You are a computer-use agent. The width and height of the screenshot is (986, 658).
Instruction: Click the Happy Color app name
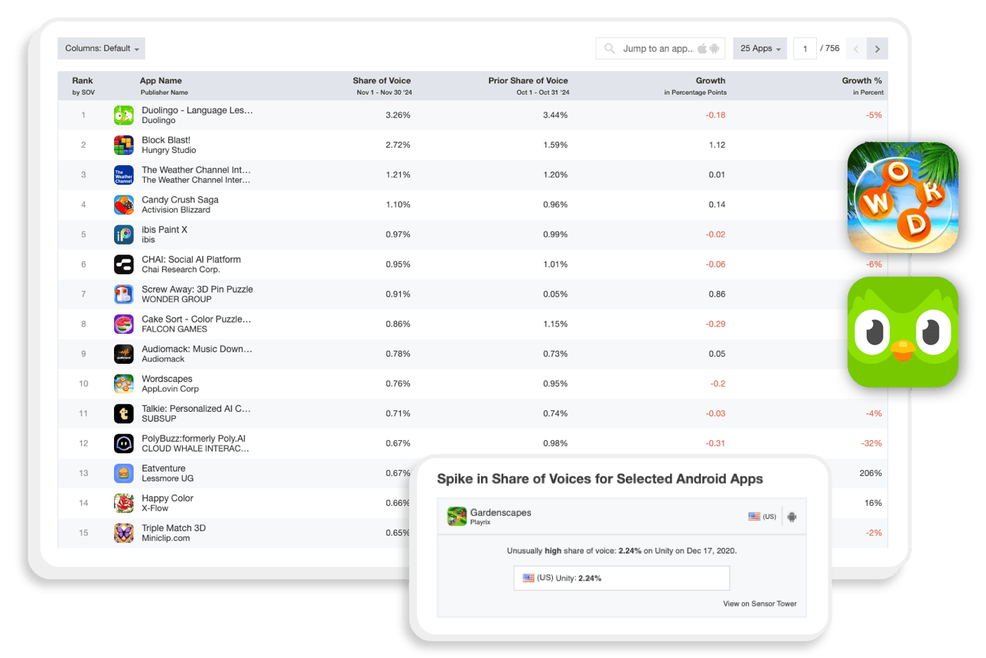click(x=168, y=498)
